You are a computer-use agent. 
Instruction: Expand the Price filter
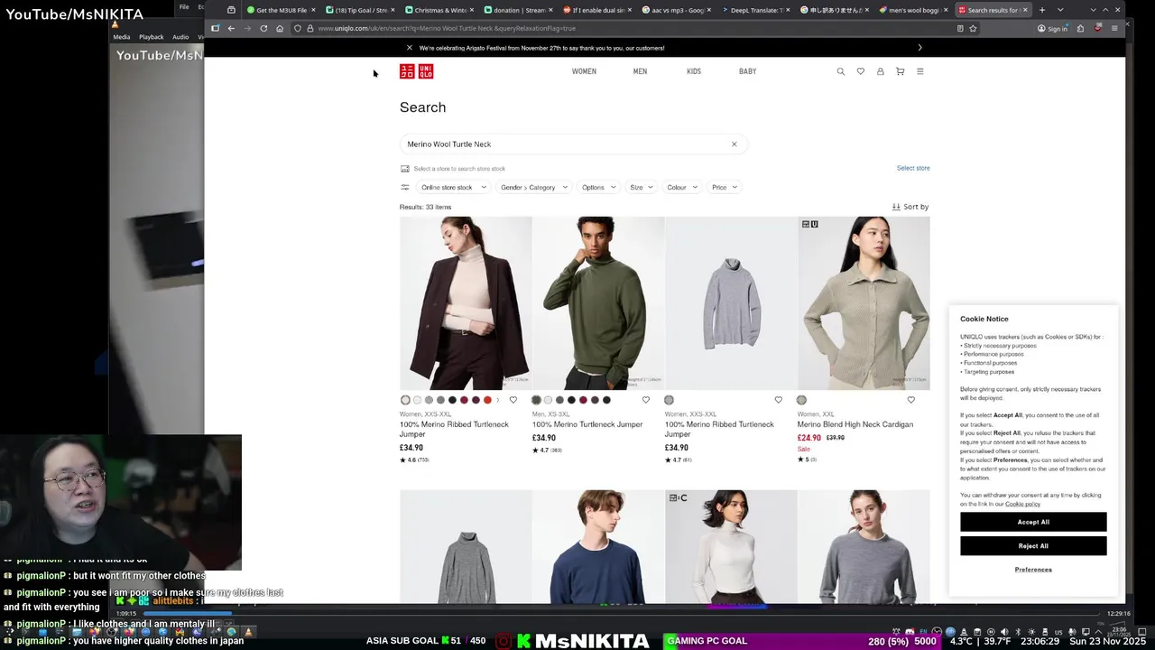725,187
